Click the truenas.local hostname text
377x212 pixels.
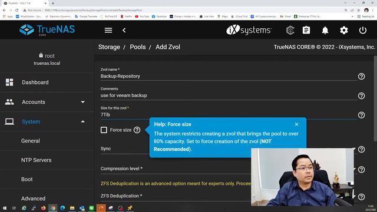(x=47, y=64)
